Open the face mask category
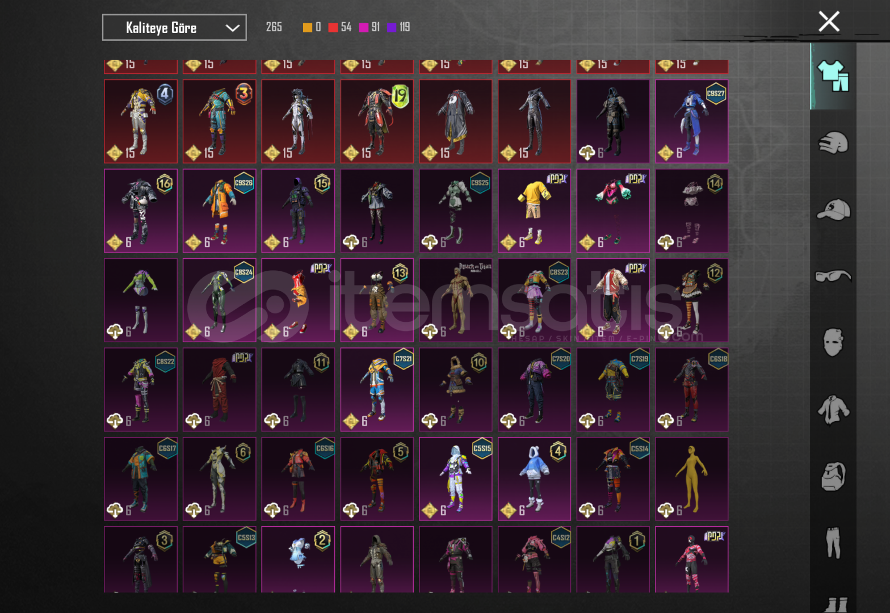Screen dimensions: 890x613 click(x=833, y=343)
